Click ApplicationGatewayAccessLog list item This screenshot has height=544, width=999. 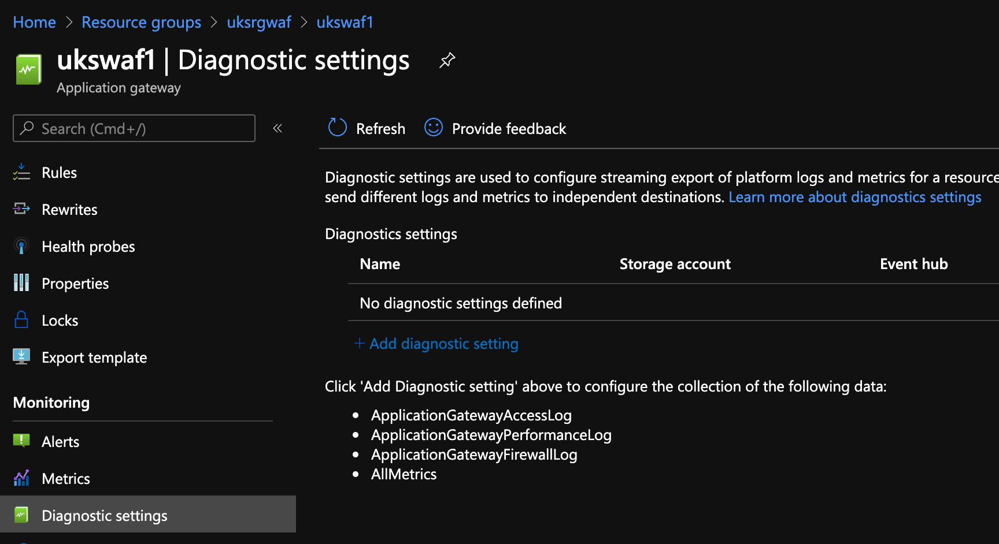[471, 415]
